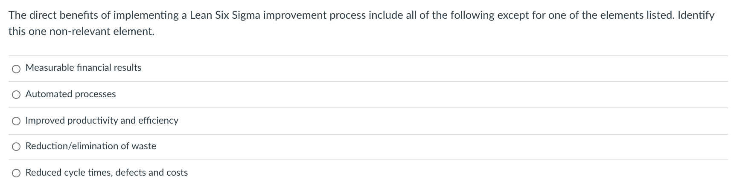
Task: Click the 'Measurable financial results' label text
Action: click(x=83, y=68)
